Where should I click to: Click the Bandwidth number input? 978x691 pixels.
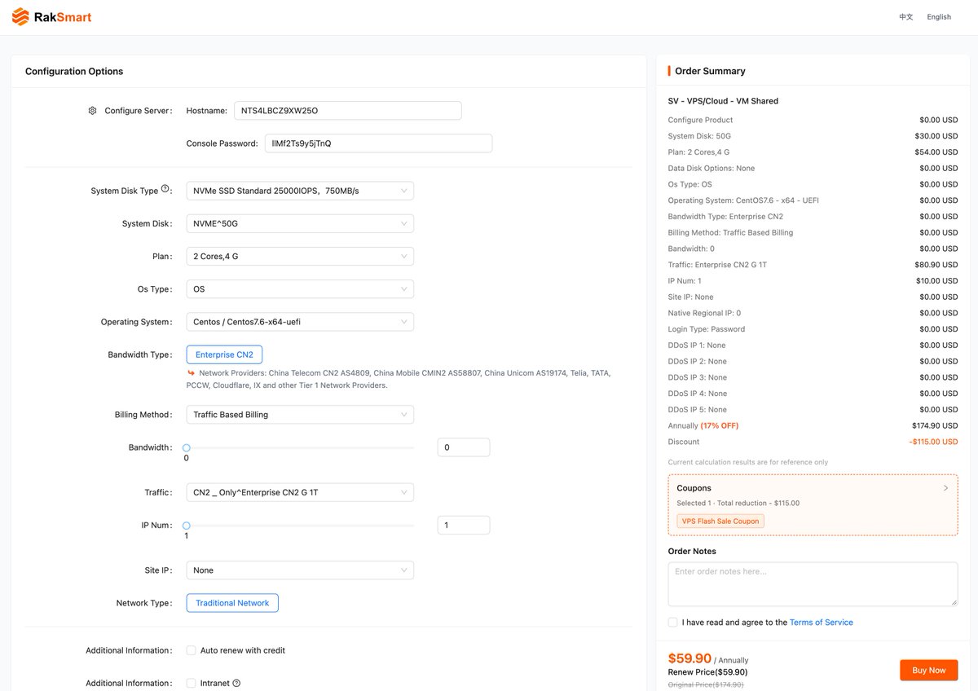pyautogui.click(x=464, y=447)
